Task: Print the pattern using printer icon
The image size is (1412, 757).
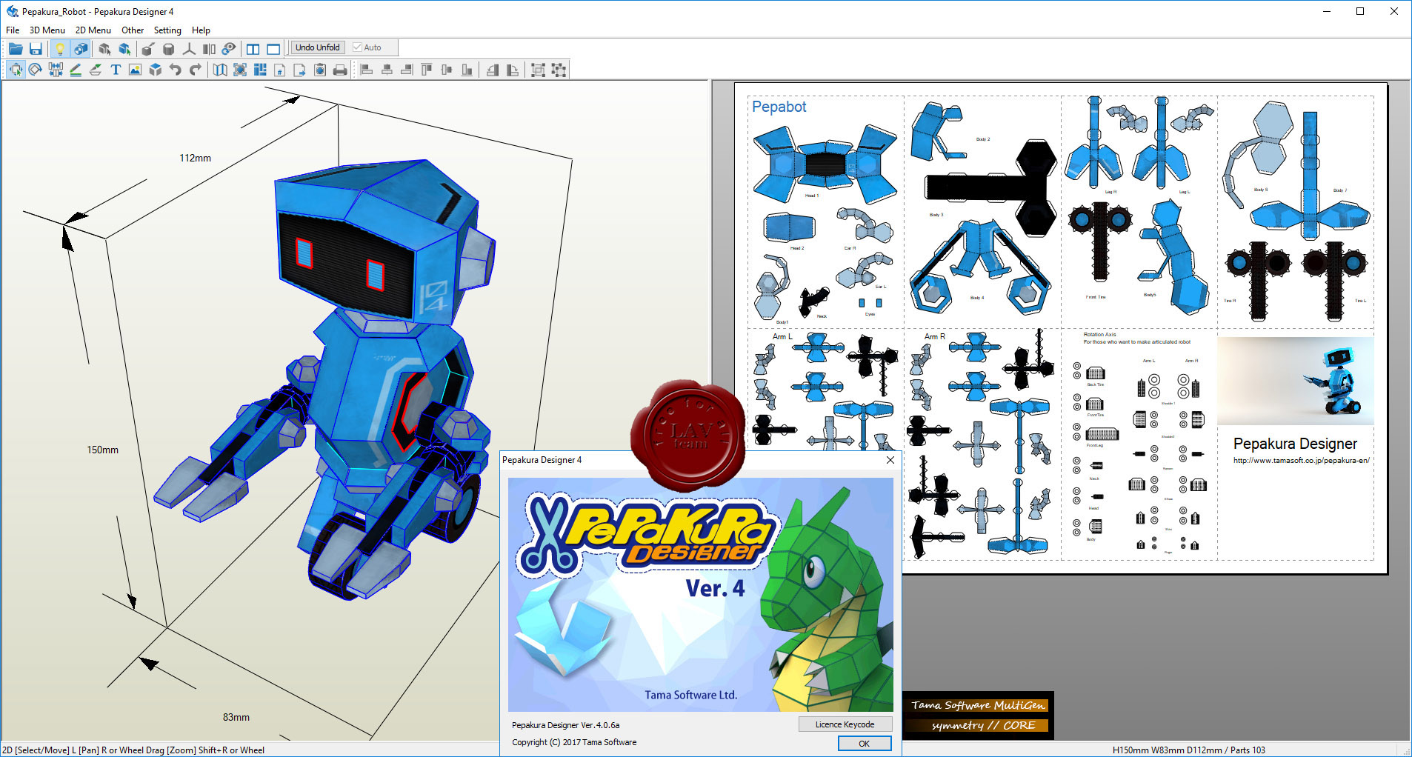Action: pos(340,70)
